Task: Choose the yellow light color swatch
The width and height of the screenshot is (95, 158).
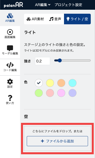Action: coord(50,83)
